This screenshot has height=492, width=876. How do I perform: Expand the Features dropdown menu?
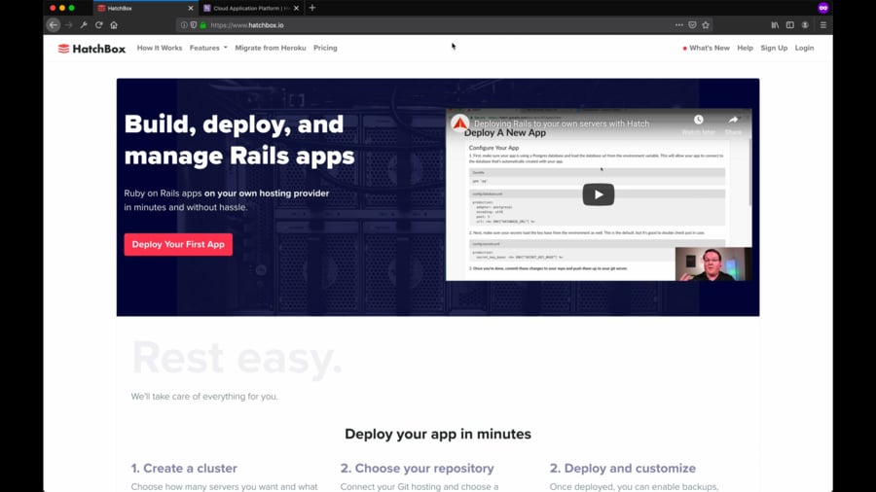[x=208, y=48]
